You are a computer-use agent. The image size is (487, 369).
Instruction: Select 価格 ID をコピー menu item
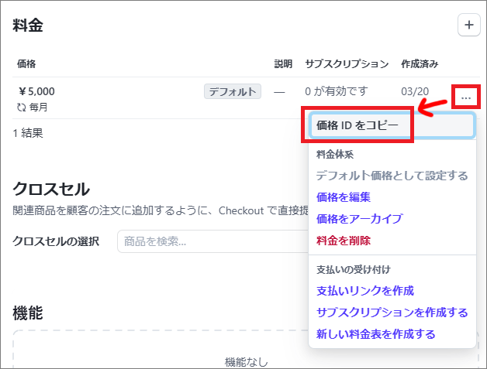click(x=392, y=125)
